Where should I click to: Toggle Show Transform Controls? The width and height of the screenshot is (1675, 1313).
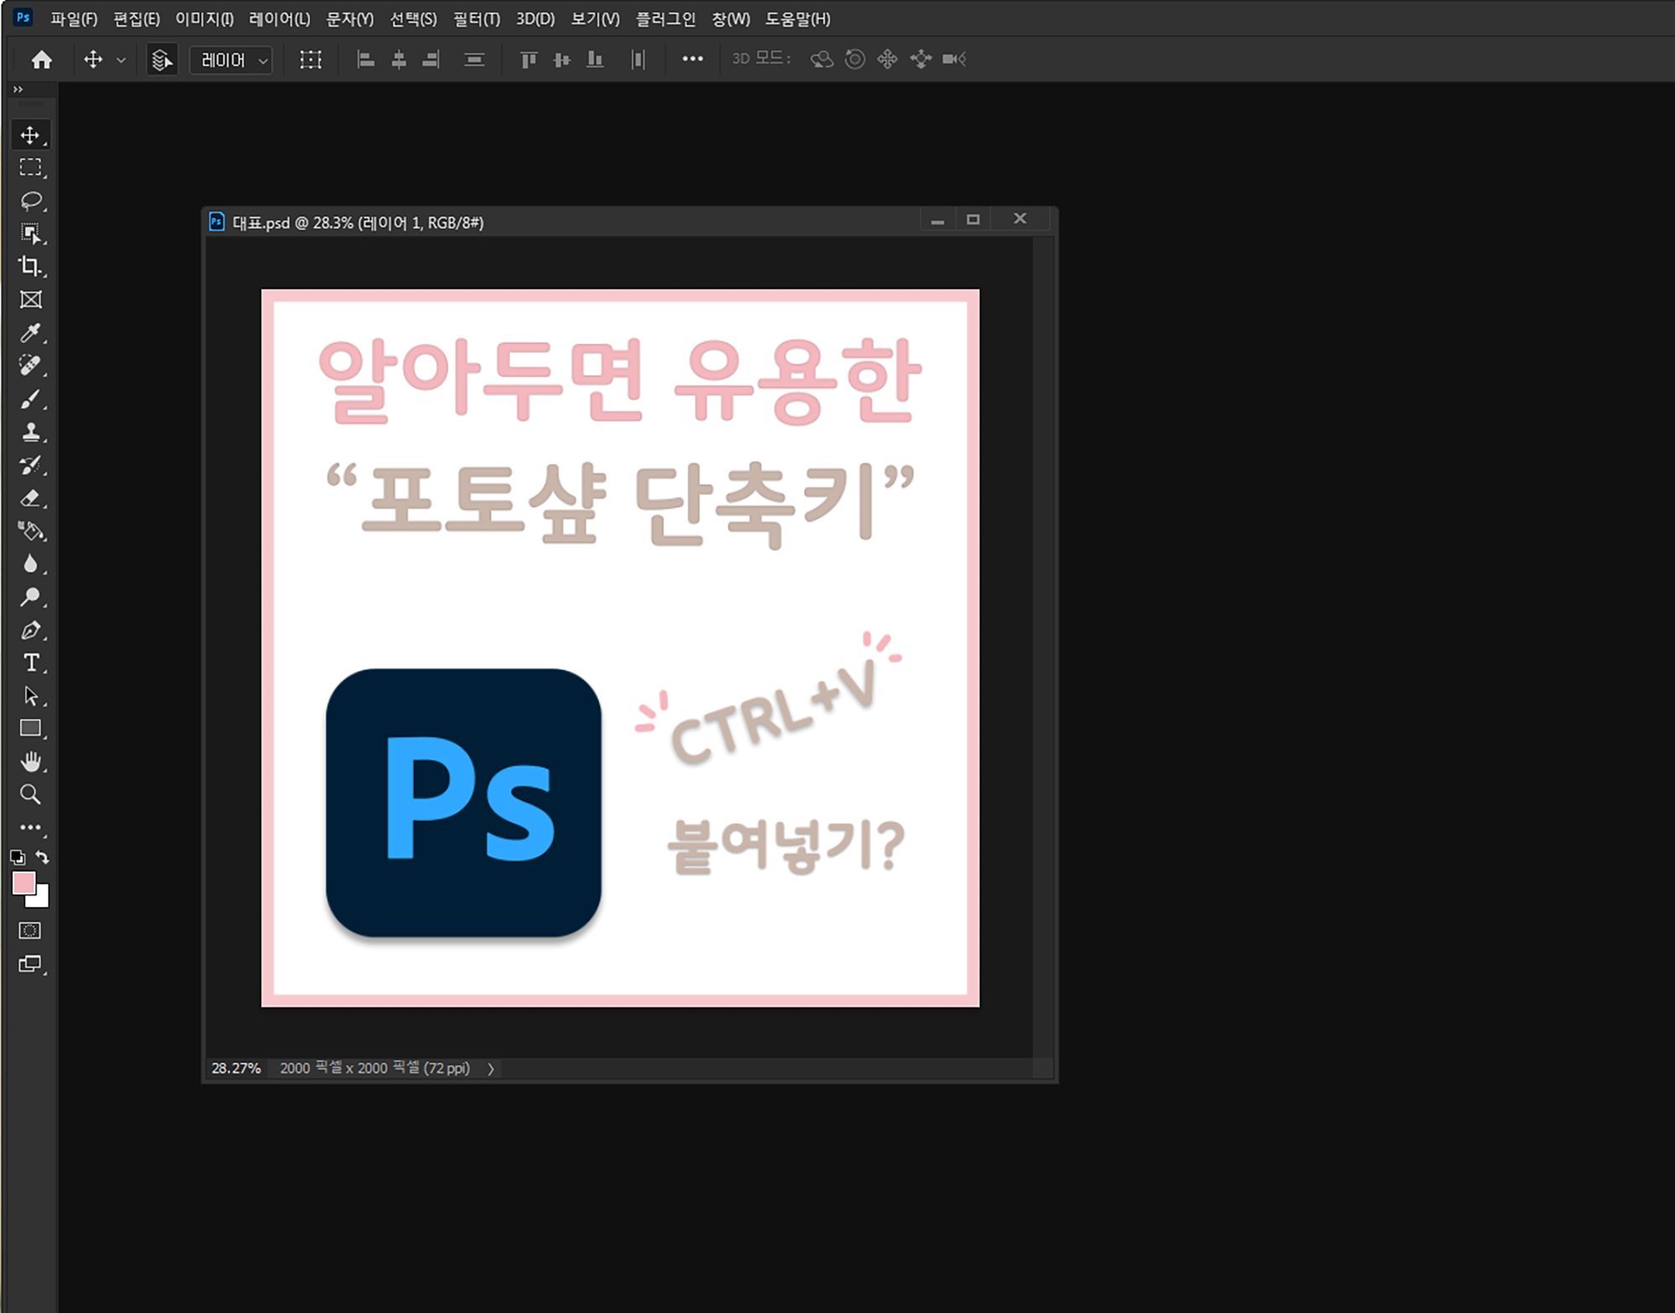(x=311, y=59)
